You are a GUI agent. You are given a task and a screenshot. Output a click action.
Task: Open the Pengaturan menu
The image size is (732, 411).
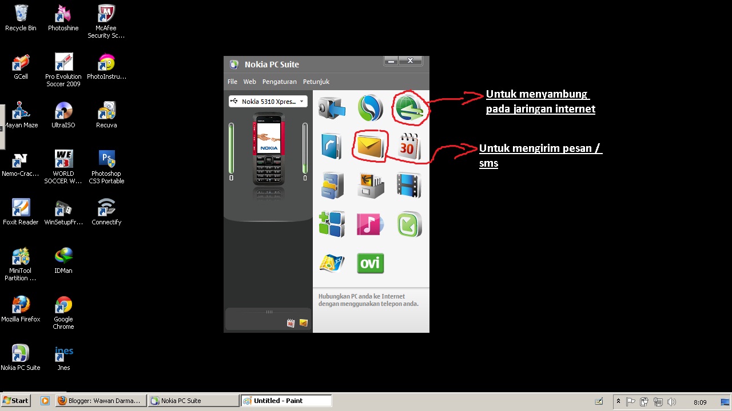(279, 82)
